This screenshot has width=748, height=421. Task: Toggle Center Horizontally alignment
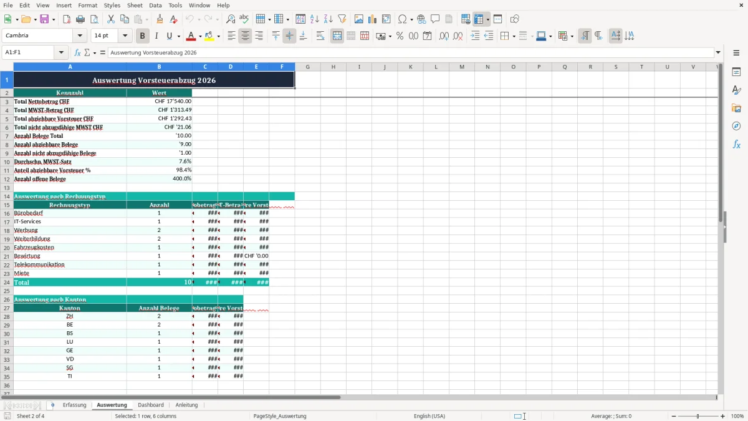pos(245,36)
